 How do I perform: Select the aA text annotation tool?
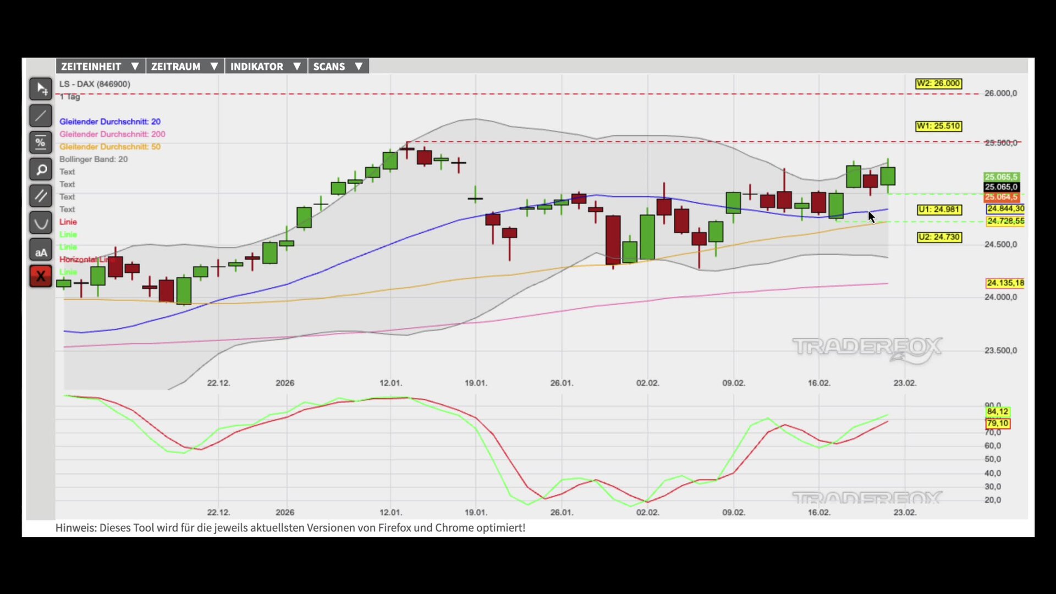pos(41,252)
